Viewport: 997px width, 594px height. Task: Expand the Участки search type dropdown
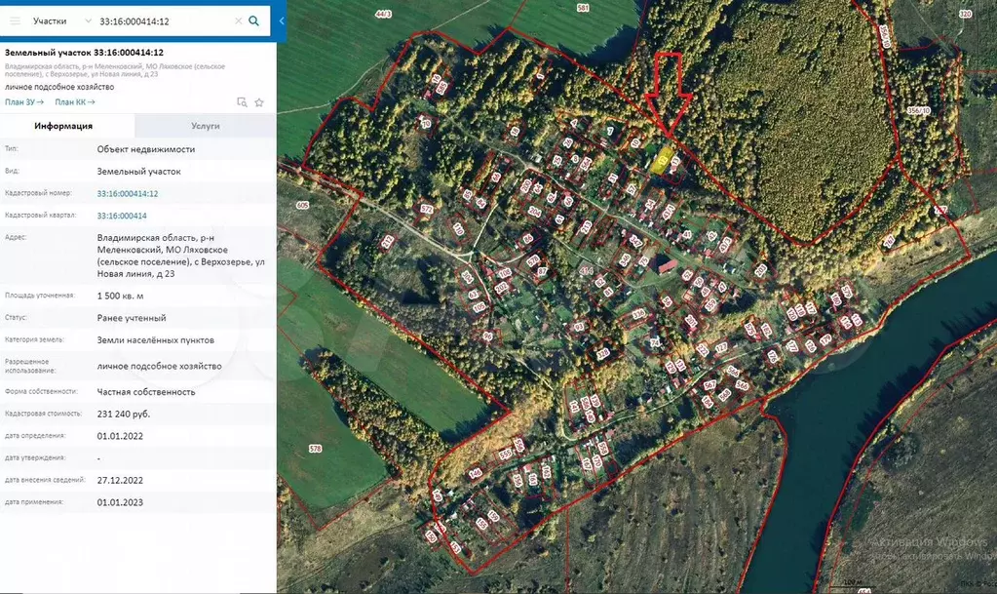(x=88, y=20)
